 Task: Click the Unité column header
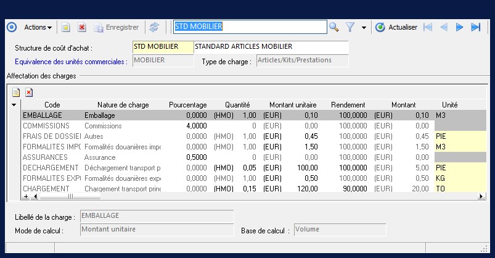(x=449, y=105)
